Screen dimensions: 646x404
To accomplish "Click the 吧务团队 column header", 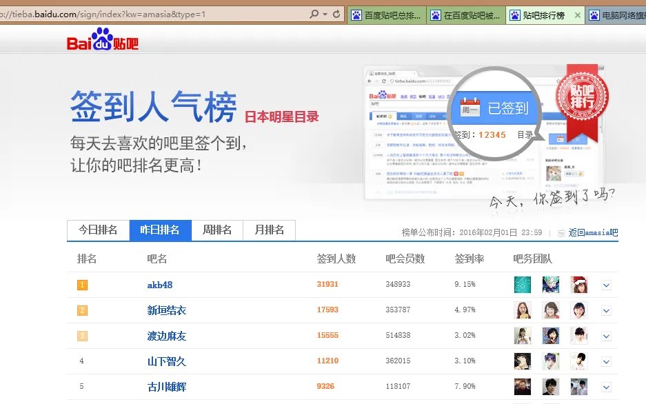I will click(532, 259).
